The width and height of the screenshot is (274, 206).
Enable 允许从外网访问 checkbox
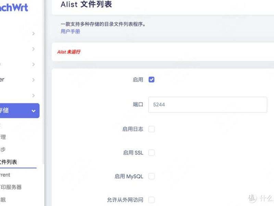(x=151, y=200)
